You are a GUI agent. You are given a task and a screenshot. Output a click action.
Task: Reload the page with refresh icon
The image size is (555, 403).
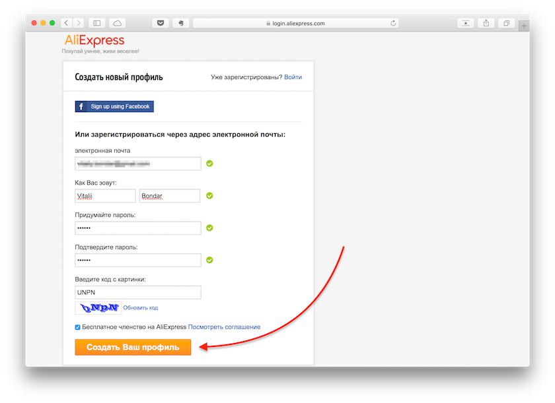click(393, 23)
